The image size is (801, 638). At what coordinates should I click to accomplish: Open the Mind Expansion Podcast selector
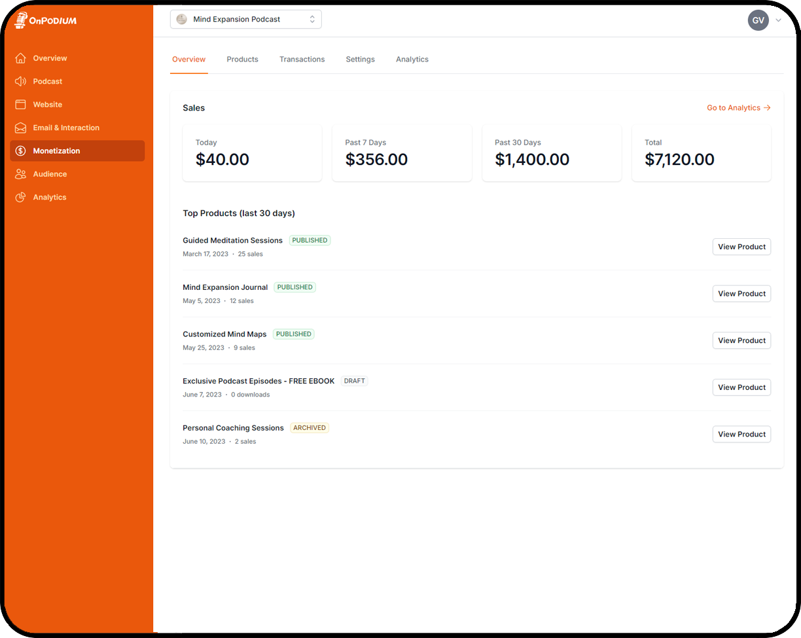pos(245,19)
